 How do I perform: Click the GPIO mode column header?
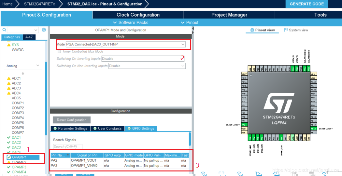click(x=134, y=155)
